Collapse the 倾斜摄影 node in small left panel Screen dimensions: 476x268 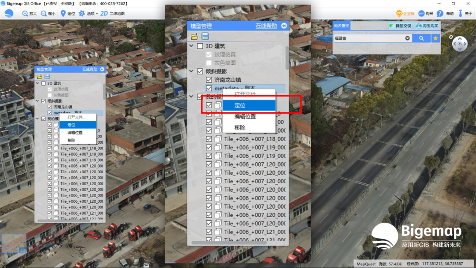37,101
